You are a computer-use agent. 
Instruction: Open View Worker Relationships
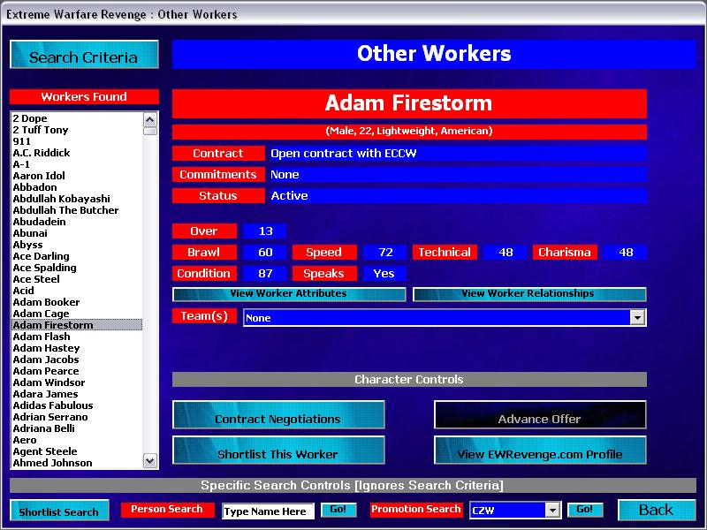pos(528,294)
